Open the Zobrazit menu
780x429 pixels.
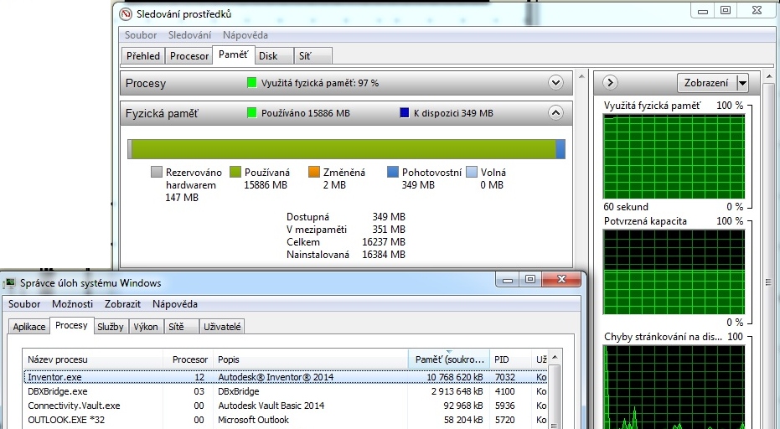coord(122,304)
